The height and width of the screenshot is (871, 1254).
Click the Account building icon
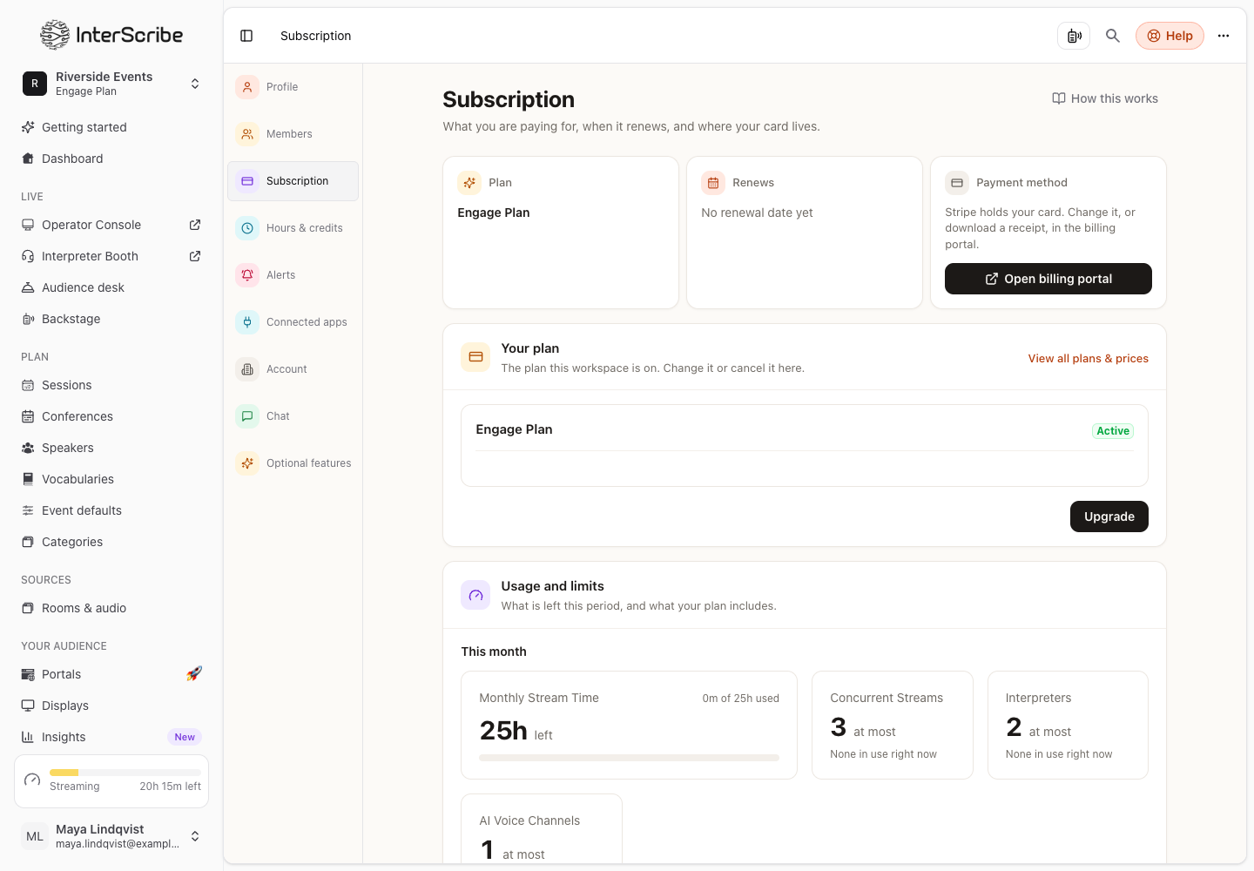[x=247, y=369]
